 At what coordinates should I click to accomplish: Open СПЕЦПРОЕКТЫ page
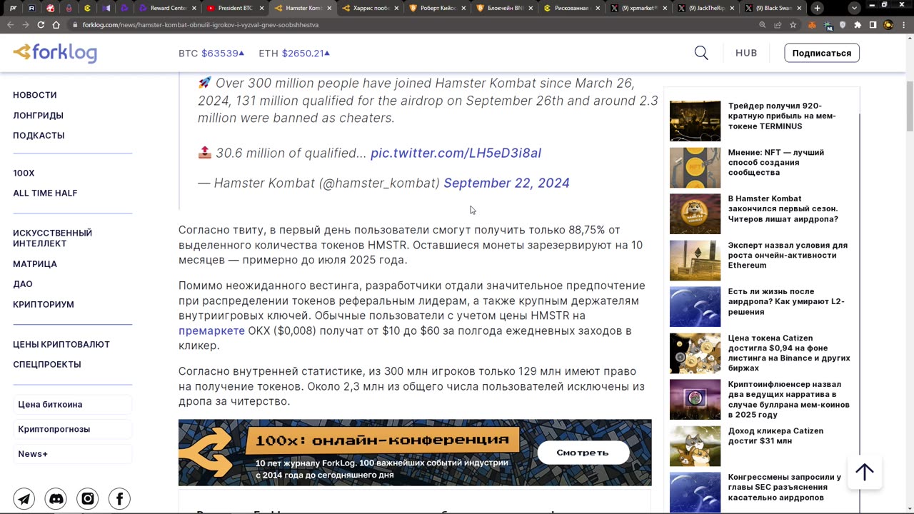47,364
